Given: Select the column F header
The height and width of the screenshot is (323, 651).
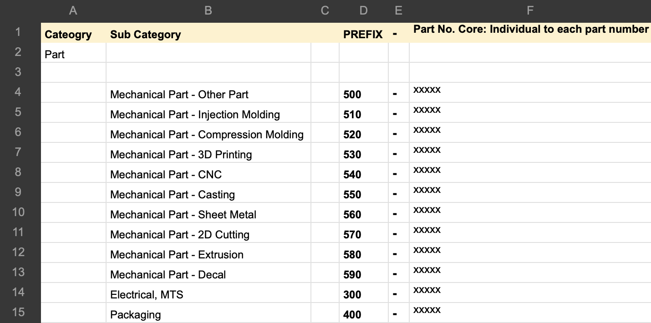Looking at the screenshot, I should pos(529,10).
